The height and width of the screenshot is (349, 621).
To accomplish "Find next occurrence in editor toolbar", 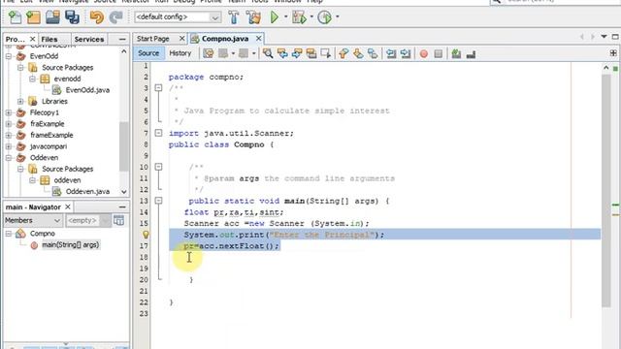I will tap(297, 53).
